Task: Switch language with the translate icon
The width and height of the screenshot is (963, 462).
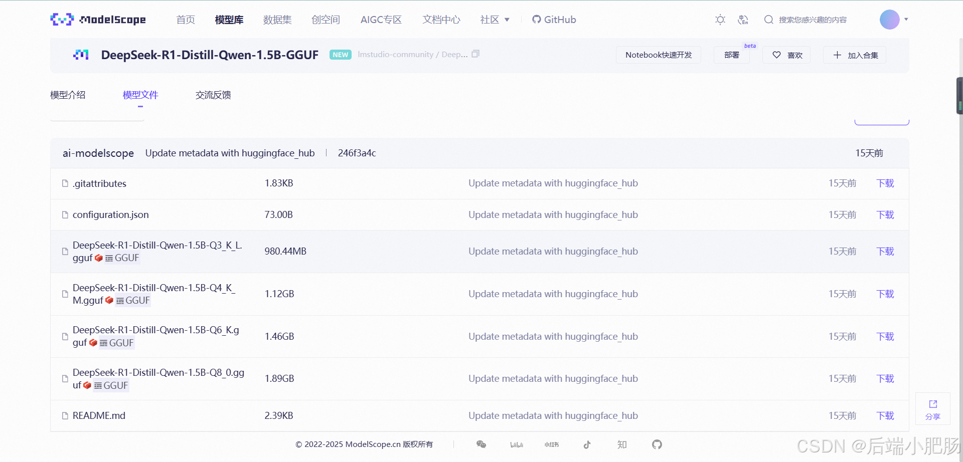Action: (x=743, y=20)
